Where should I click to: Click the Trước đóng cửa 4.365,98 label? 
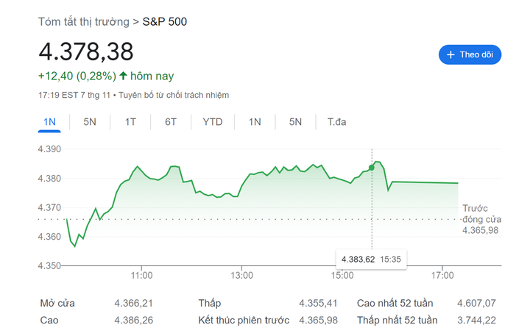481,219
